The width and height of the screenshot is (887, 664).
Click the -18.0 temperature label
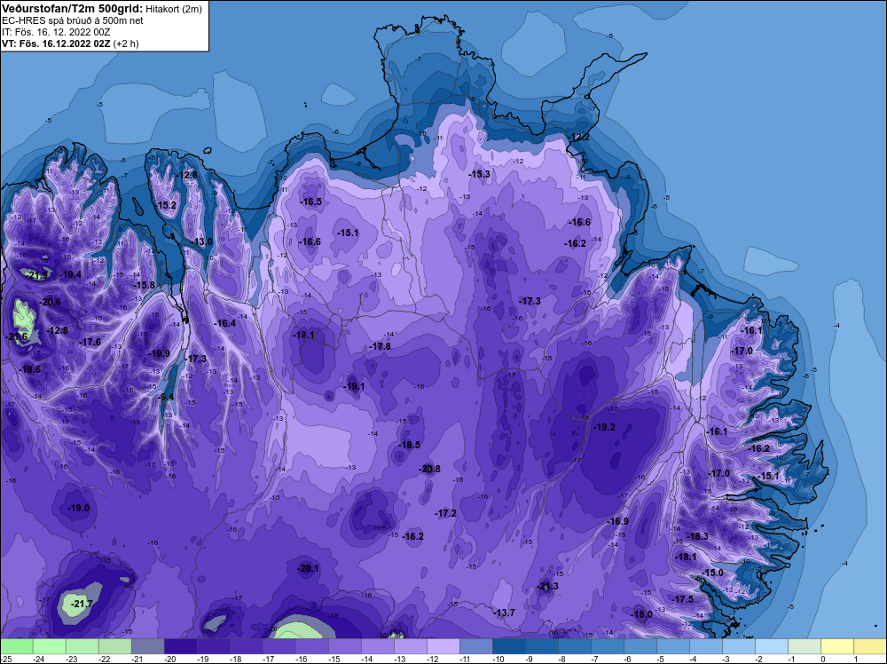pos(642,614)
